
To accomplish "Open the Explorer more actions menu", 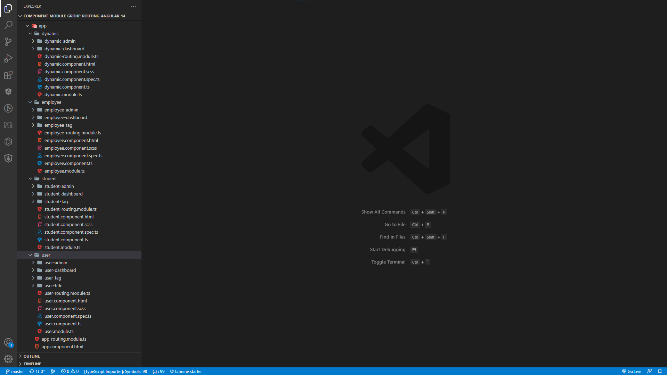I will [x=133, y=6].
